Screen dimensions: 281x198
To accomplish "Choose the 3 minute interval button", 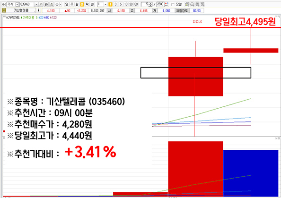I will point(115,4).
